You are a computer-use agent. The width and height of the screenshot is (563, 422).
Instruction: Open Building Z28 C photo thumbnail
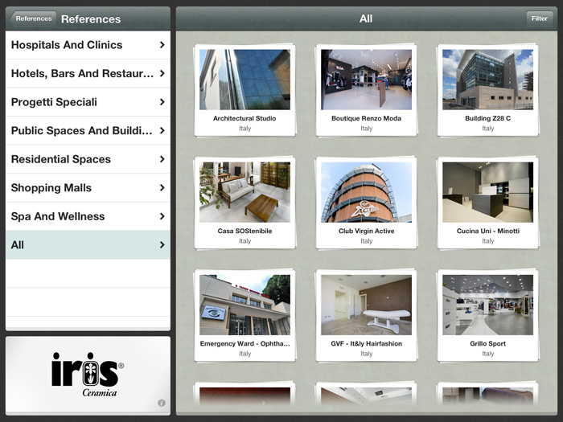[487, 80]
